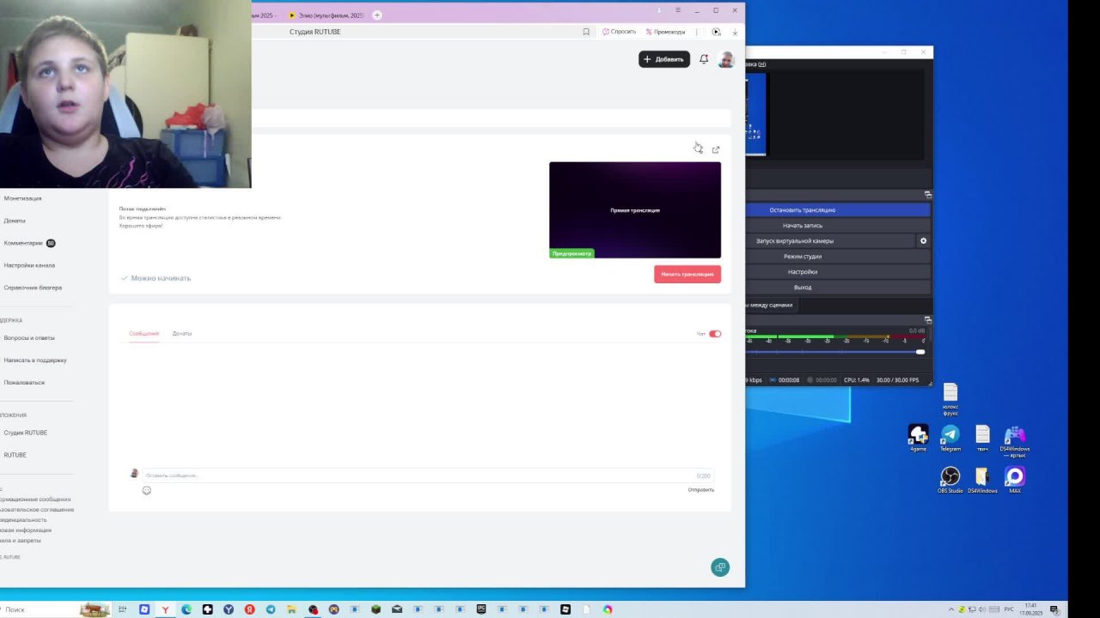Switch to the Донаты tab in chat panel
The height and width of the screenshot is (618, 1100).
(x=181, y=333)
